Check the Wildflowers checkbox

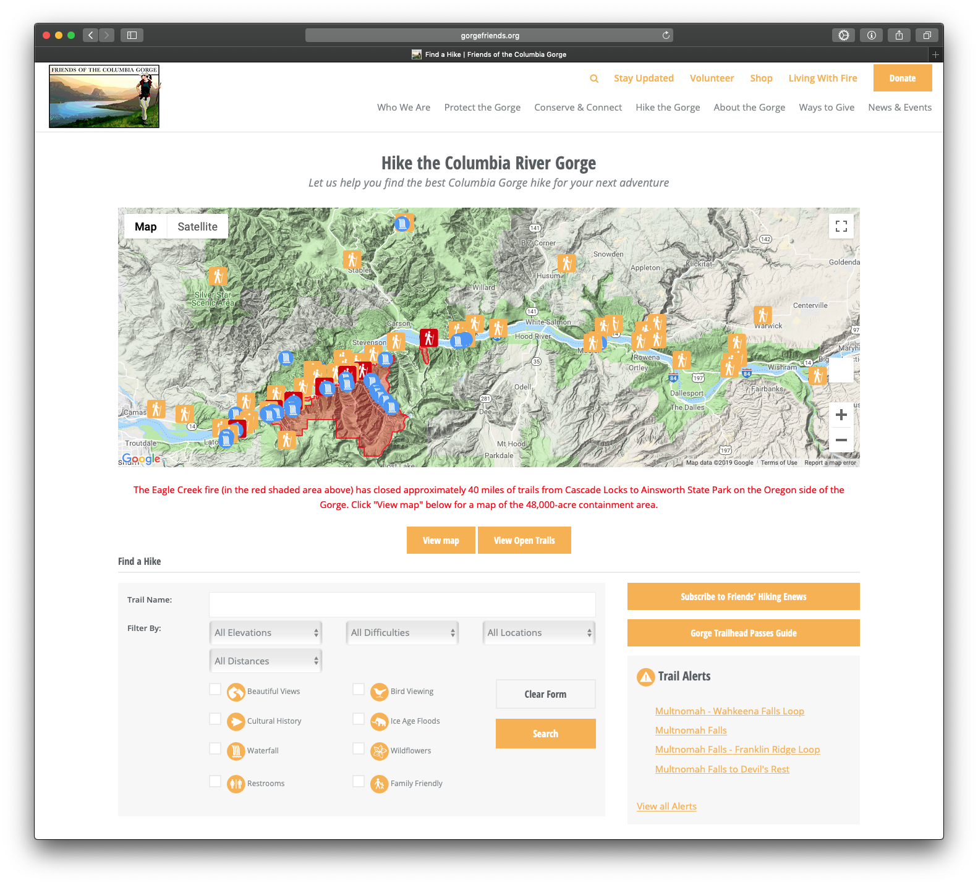coord(359,748)
